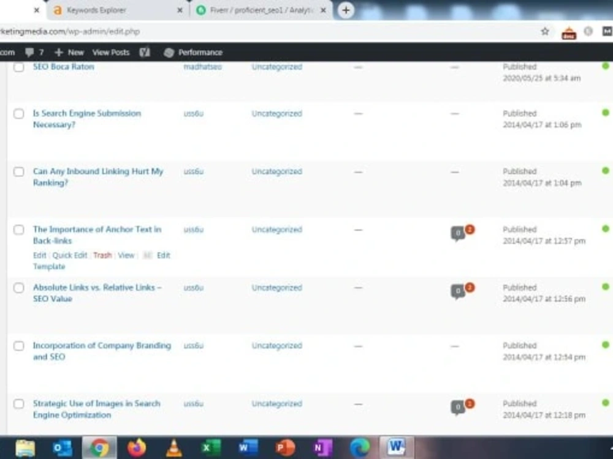Open File Explorer from the taskbar
The width and height of the screenshot is (613, 459).
click(25, 448)
